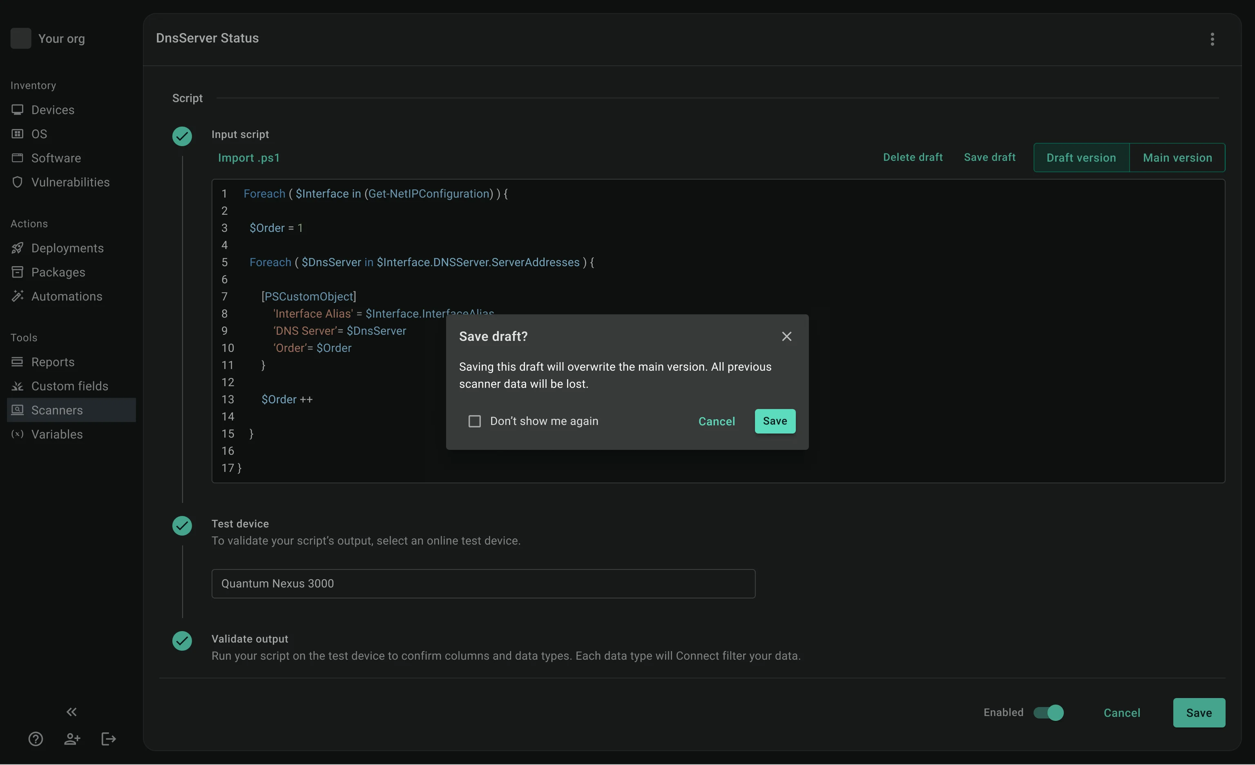This screenshot has width=1255, height=765.
Task: Open the Devices inventory icon
Action: [x=17, y=109]
